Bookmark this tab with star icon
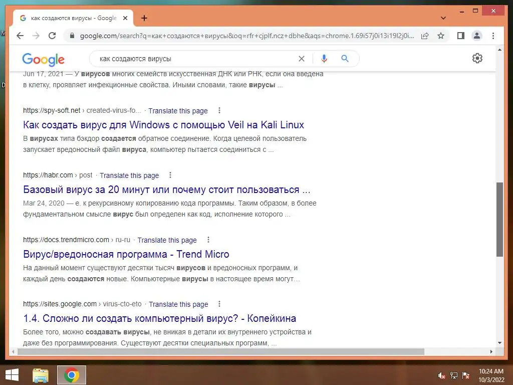 click(x=441, y=36)
